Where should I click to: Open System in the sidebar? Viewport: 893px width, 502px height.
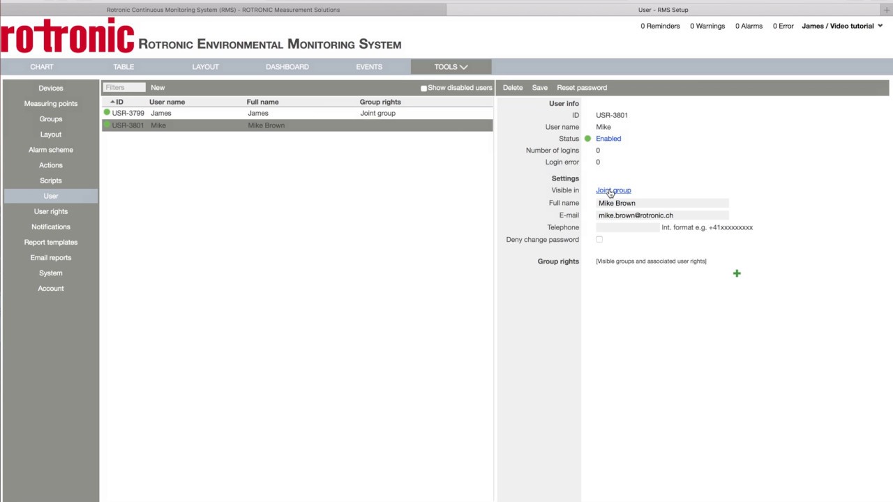51,273
